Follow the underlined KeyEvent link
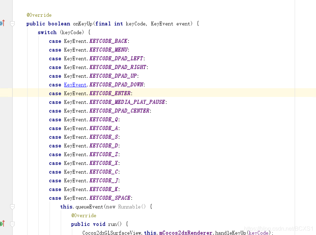 pos(75,85)
